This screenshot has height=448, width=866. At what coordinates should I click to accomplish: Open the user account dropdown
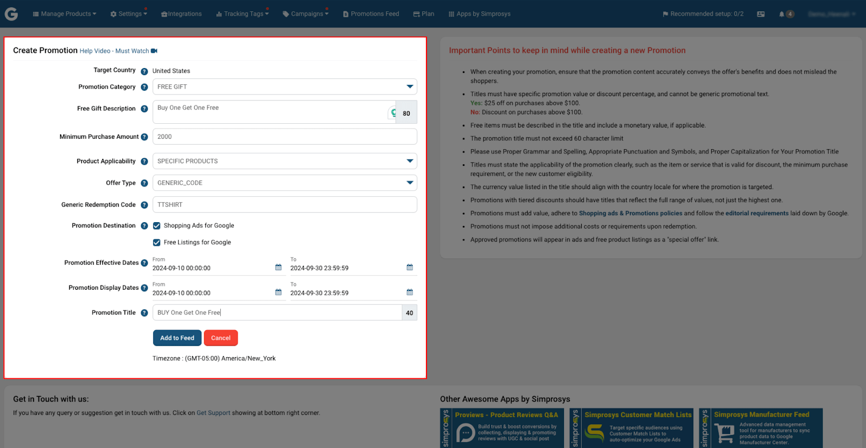(832, 14)
